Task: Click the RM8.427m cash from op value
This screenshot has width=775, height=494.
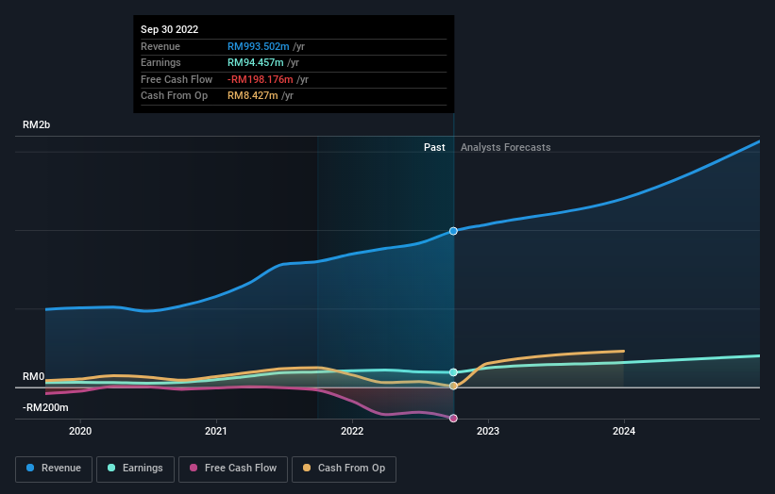Action: [x=253, y=96]
